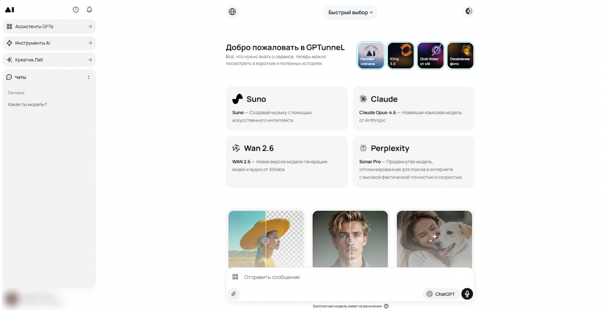Click the Wan 2.6 logo icon
Viewport: 602px width, 310px height.
click(236, 148)
